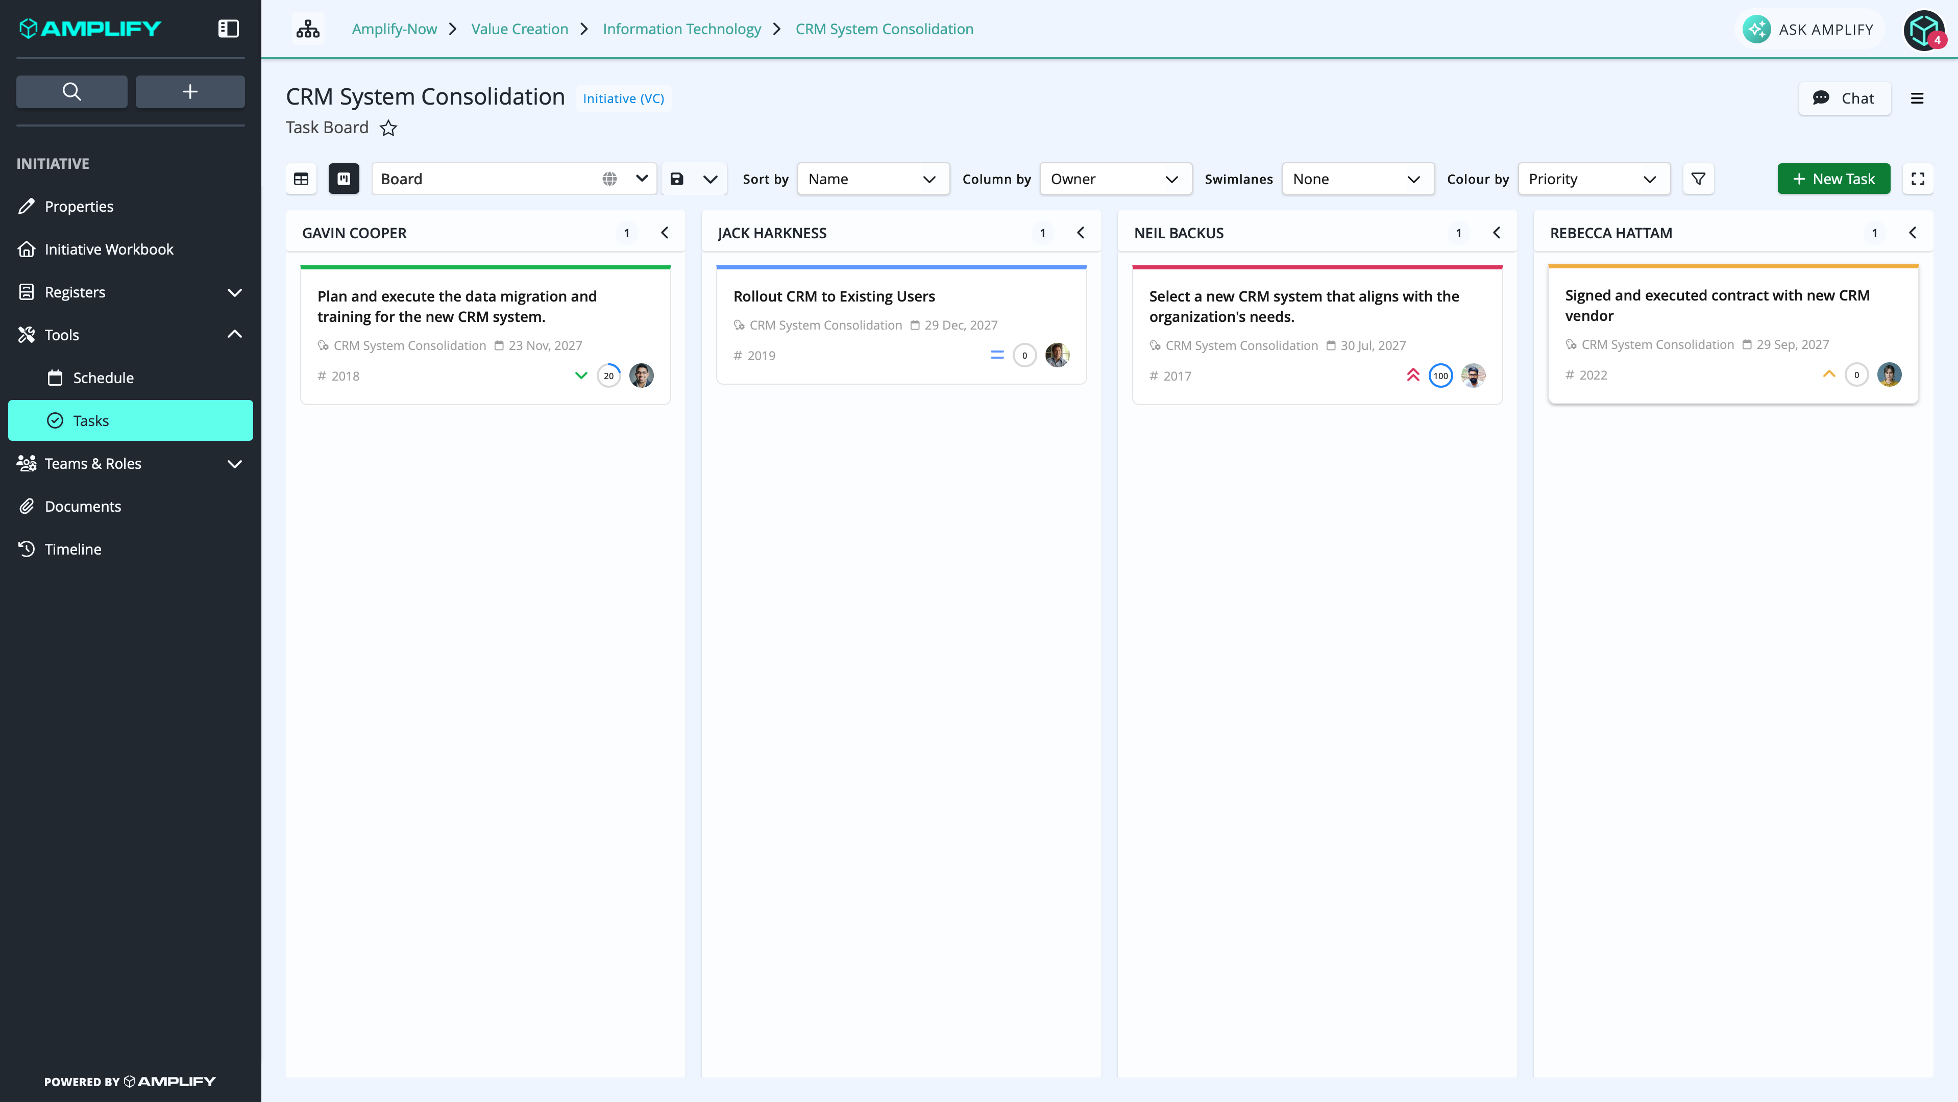This screenshot has height=1102, width=1958.
Task: Collapse the Gavin Cooper column
Action: 665,233
